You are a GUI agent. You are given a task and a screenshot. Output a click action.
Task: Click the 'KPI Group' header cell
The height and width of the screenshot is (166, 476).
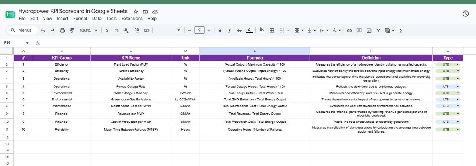[62, 58]
